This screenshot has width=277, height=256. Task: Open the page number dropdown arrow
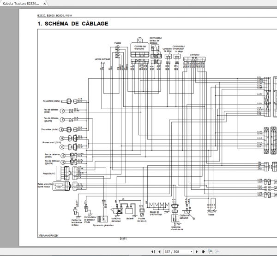[x=191, y=252]
